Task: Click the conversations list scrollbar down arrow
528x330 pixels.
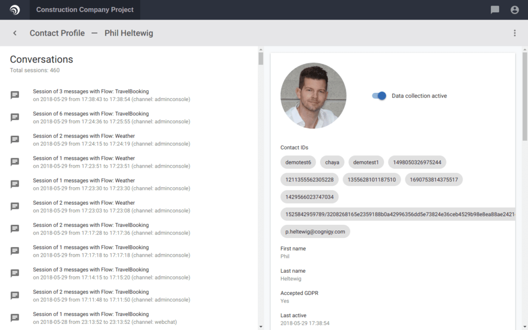Action: [x=261, y=326]
